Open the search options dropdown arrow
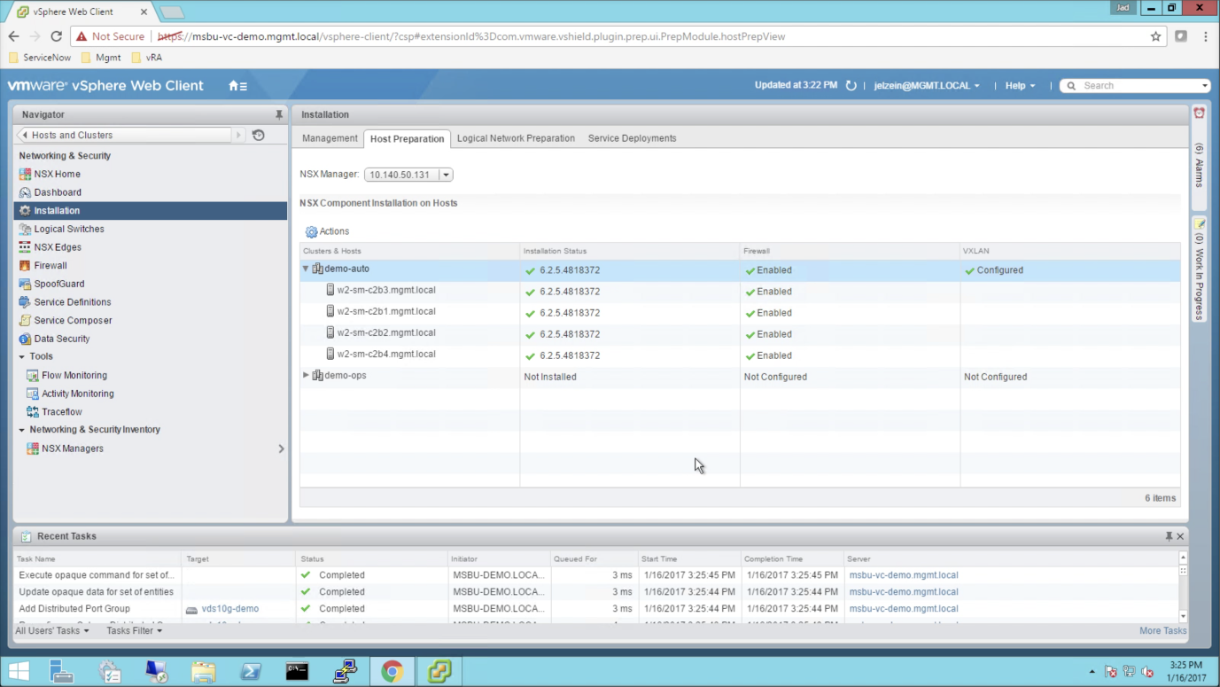This screenshot has width=1220, height=687. [1205, 86]
